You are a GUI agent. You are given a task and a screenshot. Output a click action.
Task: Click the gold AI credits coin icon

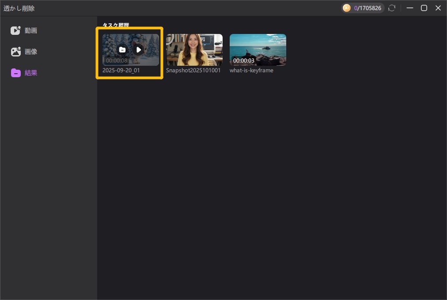click(x=347, y=8)
